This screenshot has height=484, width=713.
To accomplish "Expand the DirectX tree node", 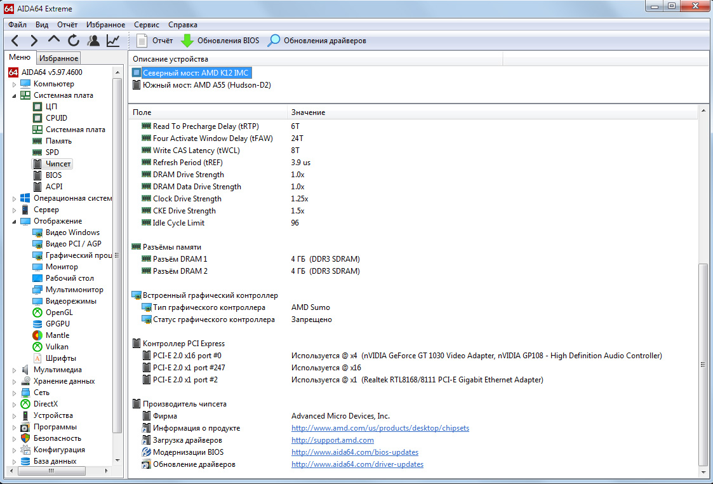I will click(x=14, y=404).
